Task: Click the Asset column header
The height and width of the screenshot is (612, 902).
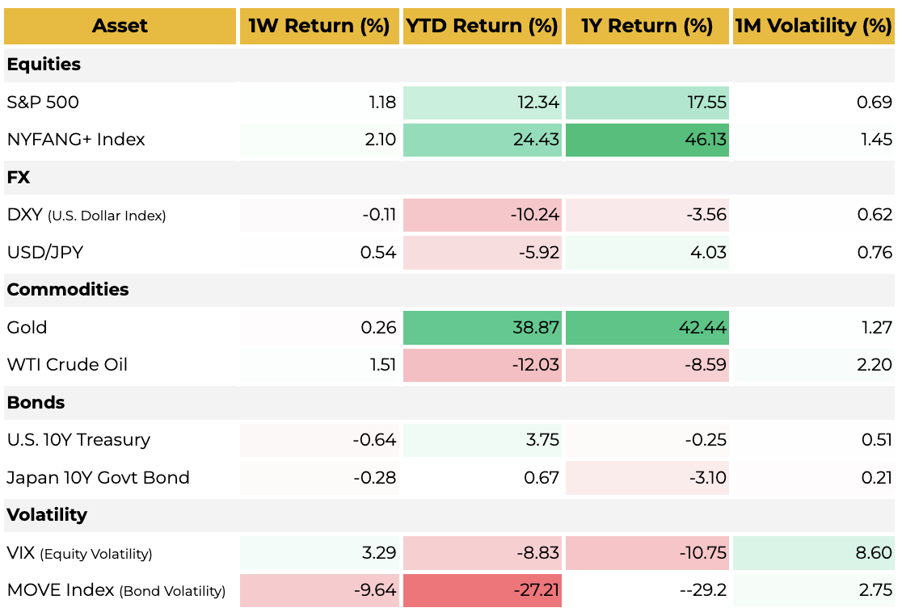Action: point(120,26)
